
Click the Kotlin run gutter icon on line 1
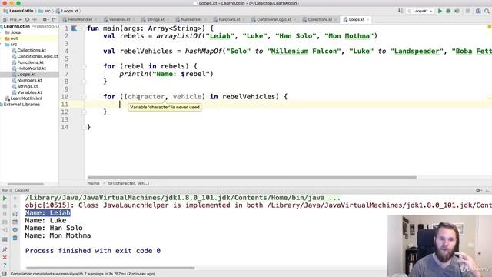[x=75, y=28]
